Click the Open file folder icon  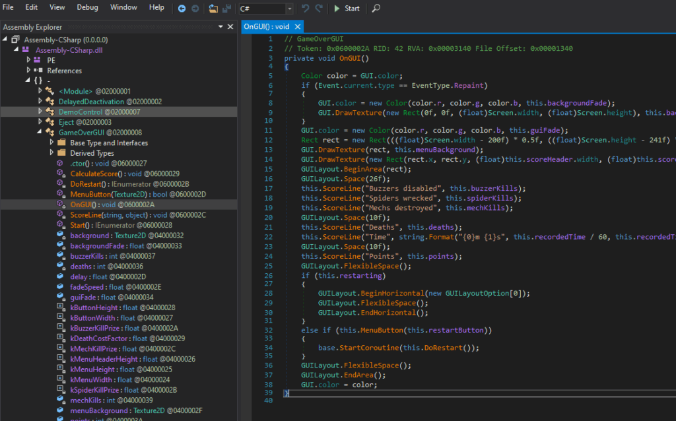click(213, 9)
